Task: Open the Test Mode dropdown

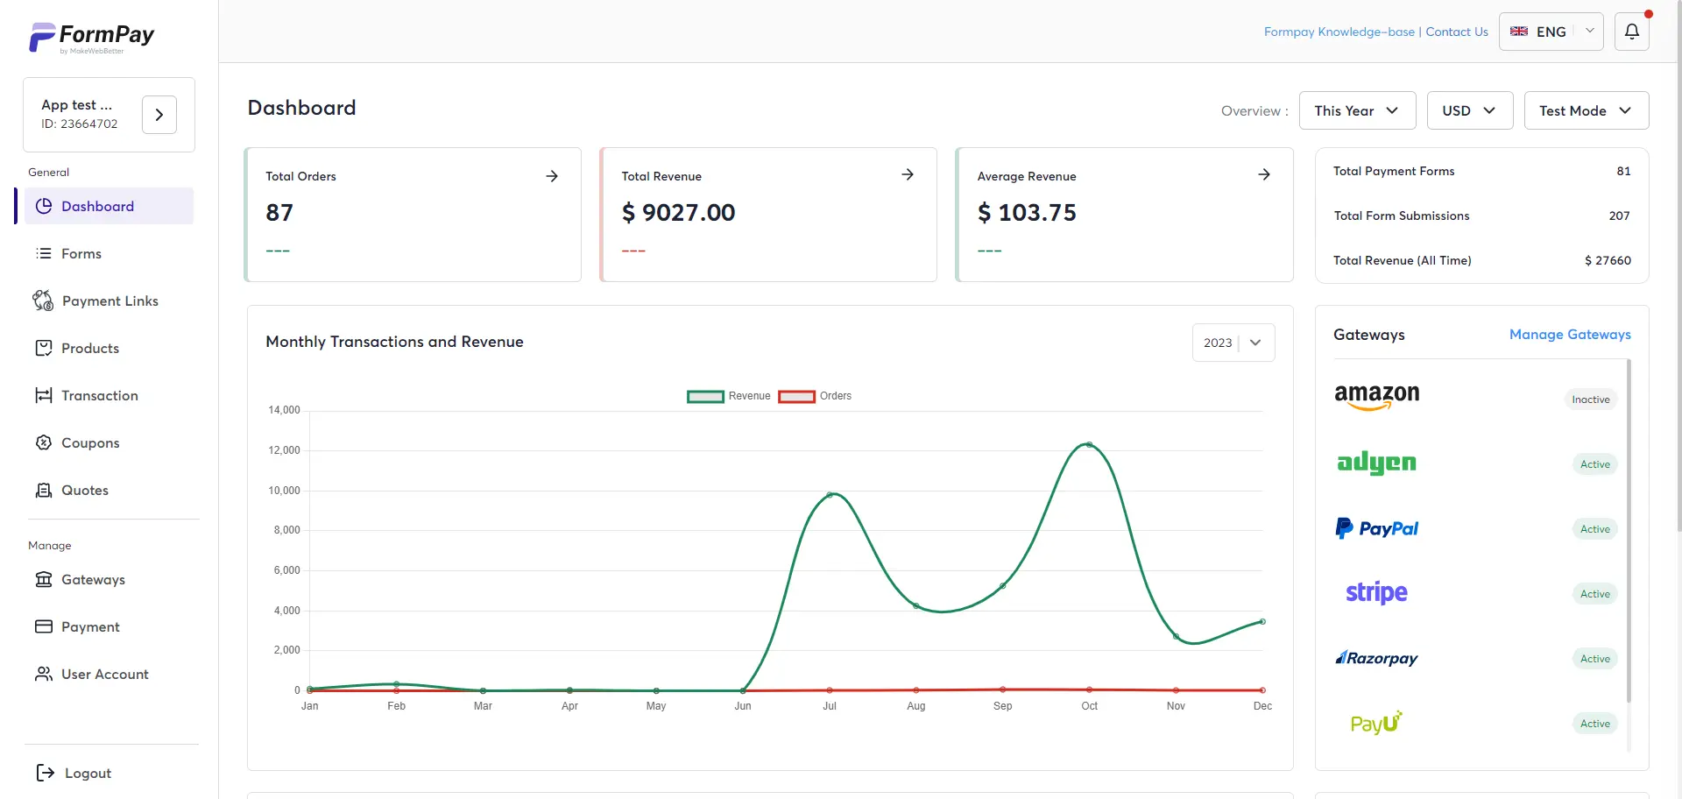Action: point(1586,110)
